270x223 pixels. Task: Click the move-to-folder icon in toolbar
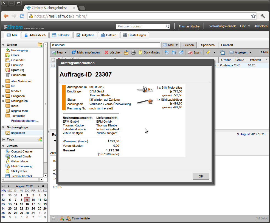(126, 52)
